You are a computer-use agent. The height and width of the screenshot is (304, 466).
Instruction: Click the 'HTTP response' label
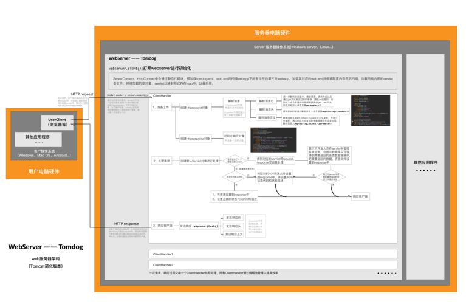126,224
